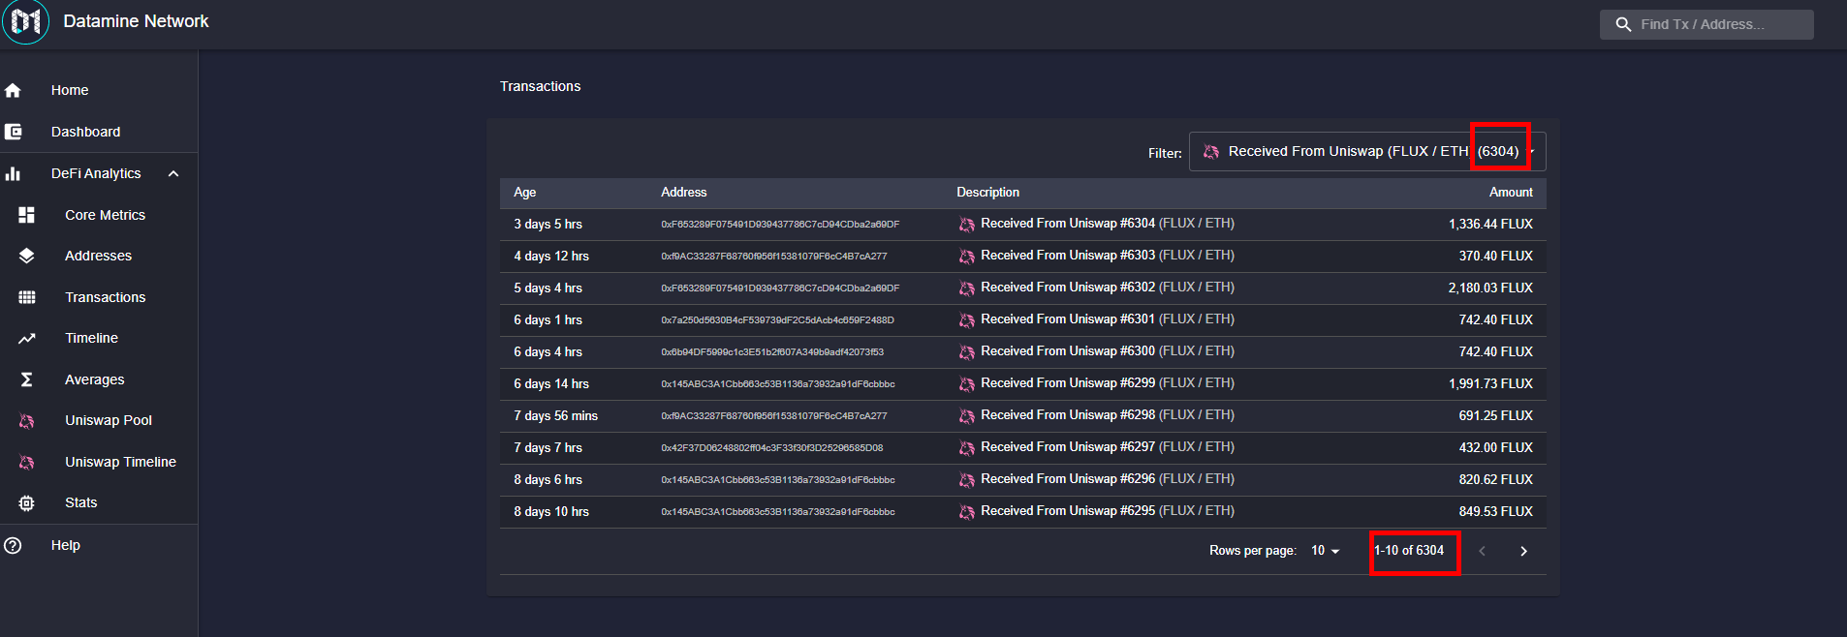Open the Received From Uniswap filter dropdown
Screen dimensions: 1847x637
[x=1366, y=151]
